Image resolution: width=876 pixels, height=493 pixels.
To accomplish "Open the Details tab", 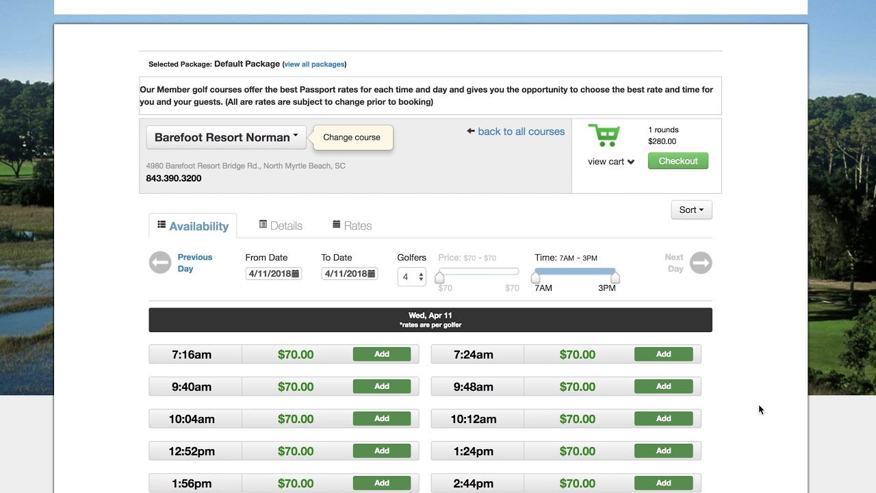I will coord(281,225).
